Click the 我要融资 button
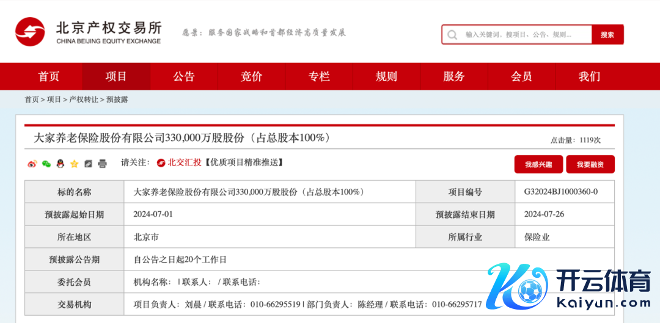This screenshot has width=660, height=323. coord(590,164)
